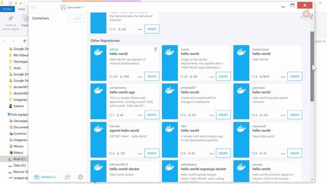Open more options for nblo hello-world
The height and width of the screenshot is (184, 327).
[x=212, y=153]
